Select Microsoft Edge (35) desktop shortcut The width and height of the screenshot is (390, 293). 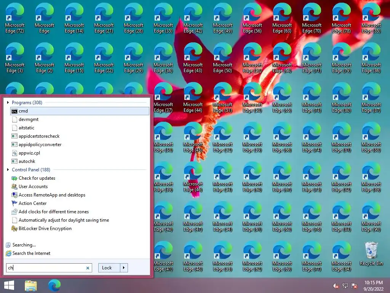[x=163, y=18]
